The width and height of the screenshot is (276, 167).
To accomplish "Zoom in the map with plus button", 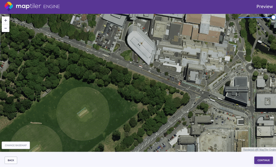I will (x=6, y=21).
